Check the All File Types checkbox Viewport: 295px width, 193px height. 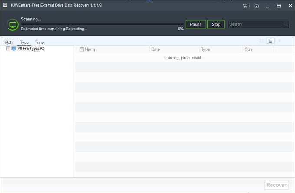(8, 48)
